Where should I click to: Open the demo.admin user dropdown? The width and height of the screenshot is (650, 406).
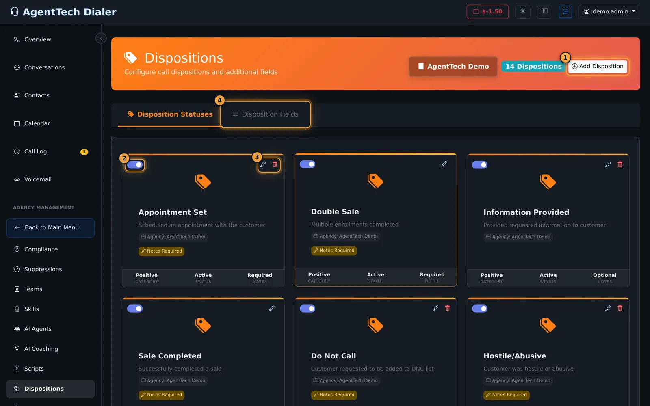609,11
